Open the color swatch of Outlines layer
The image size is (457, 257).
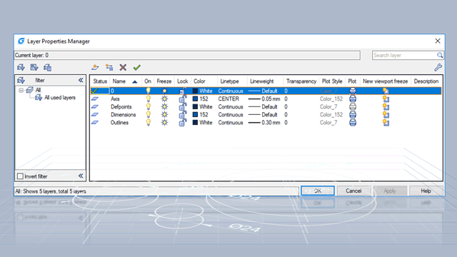pyautogui.click(x=195, y=122)
